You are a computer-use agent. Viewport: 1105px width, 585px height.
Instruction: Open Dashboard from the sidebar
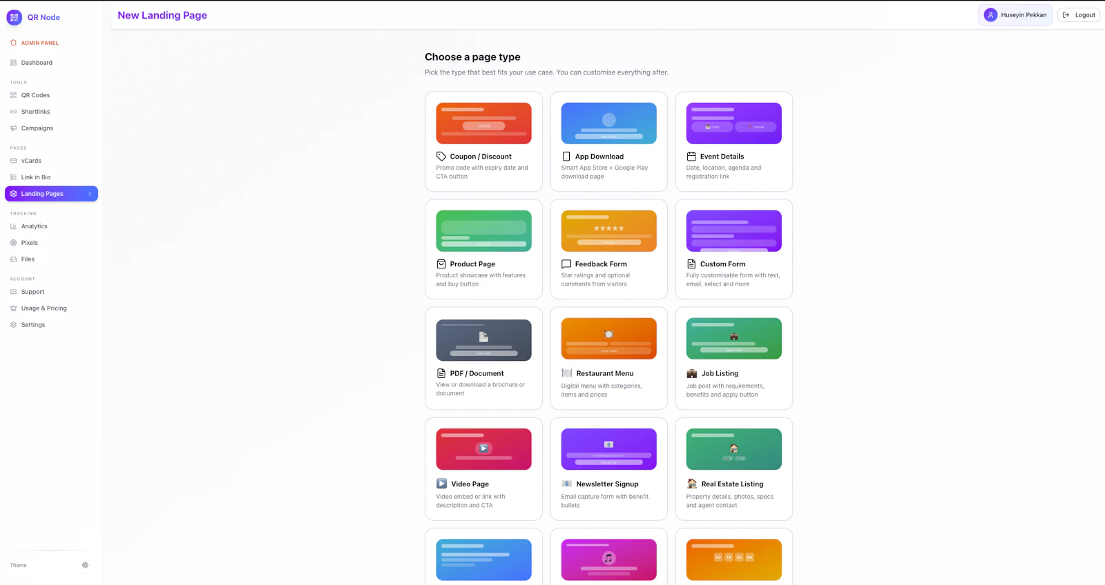52,63
